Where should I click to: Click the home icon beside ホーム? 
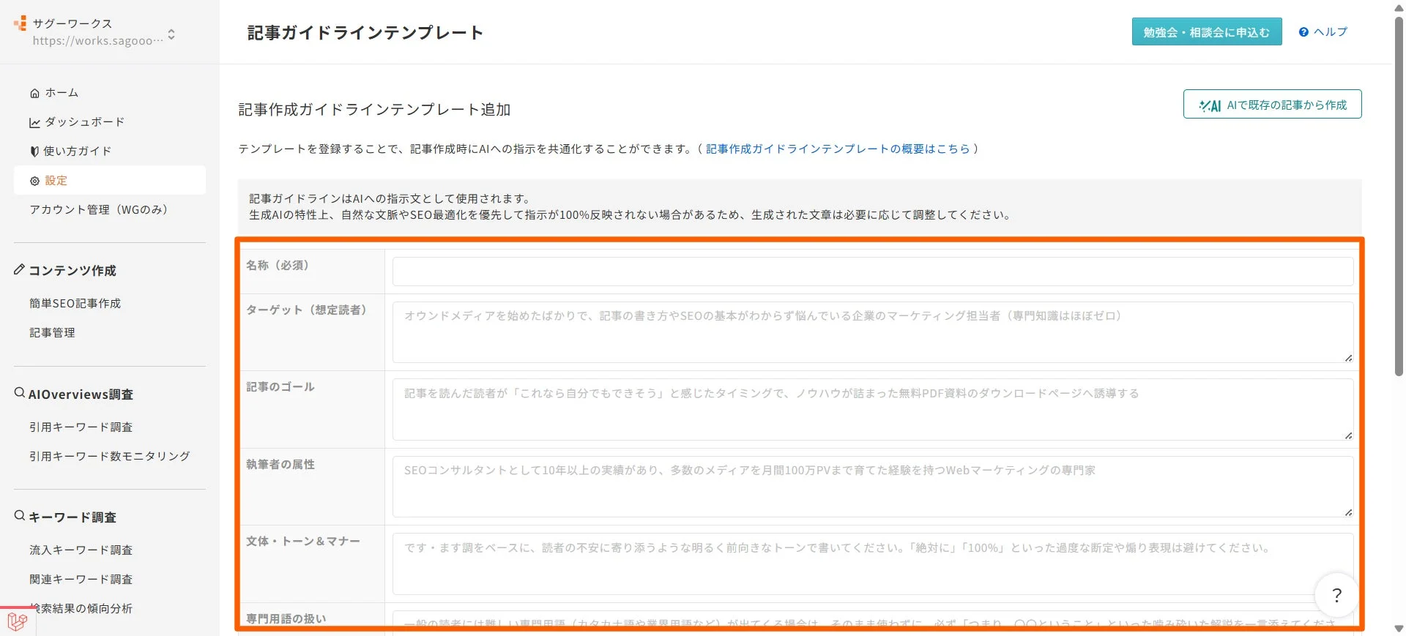tap(34, 93)
